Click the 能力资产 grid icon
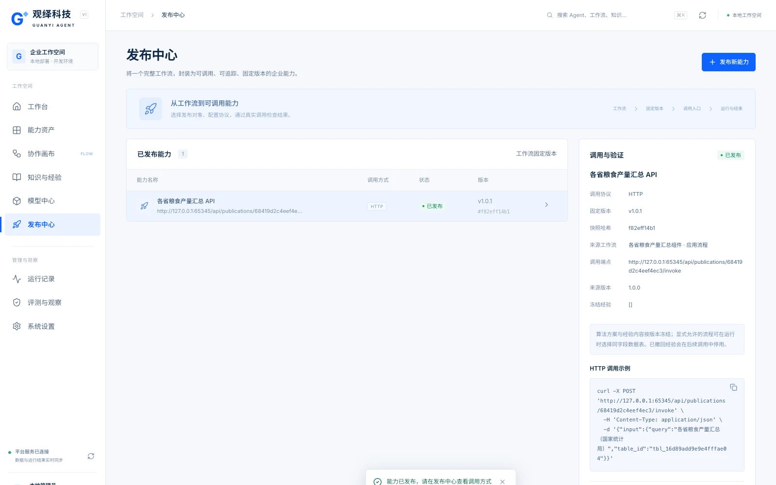This screenshot has height=485, width=776. click(16, 130)
